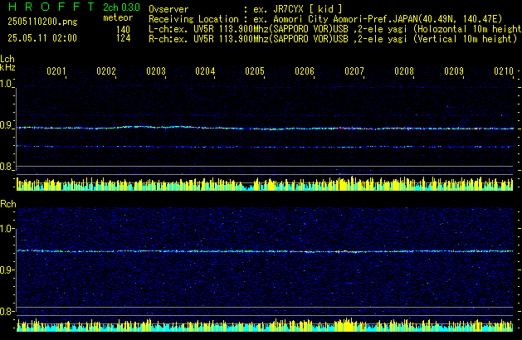This screenshot has width=522, height=340.
Task: Click the HROFFT title text
Action: point(51,7)
